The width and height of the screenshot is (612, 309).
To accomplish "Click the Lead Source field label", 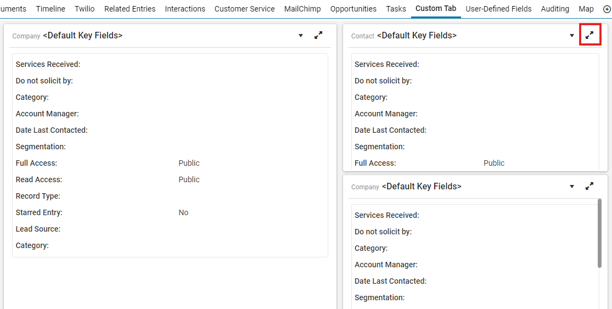I will click(x=38, y=229).
